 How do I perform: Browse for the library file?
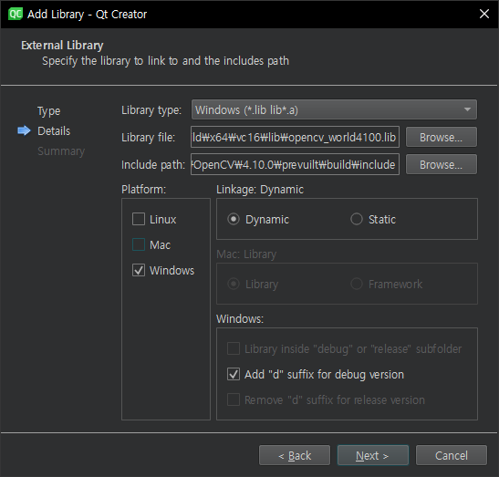point(442,137)
